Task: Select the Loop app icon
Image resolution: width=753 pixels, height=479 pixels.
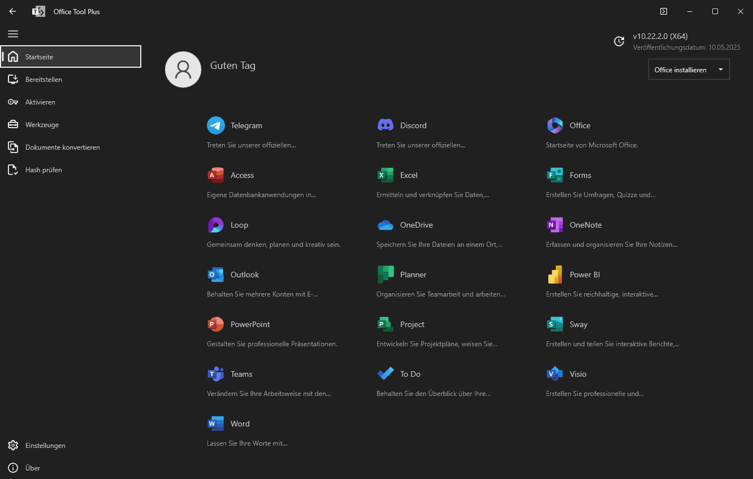Action: (x=216, y=225)
